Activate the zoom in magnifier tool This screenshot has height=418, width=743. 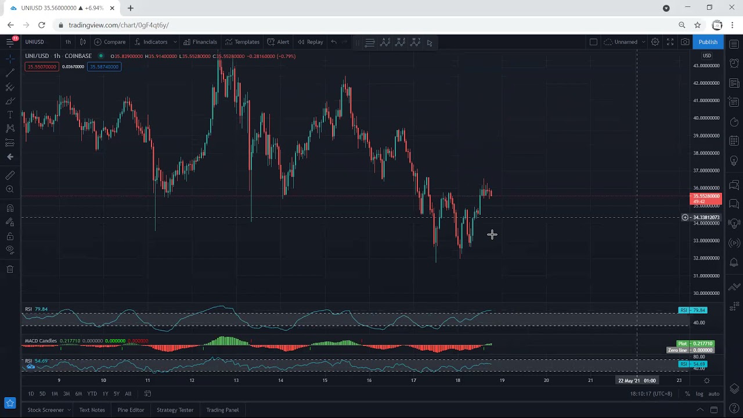(x=10, y=189)
